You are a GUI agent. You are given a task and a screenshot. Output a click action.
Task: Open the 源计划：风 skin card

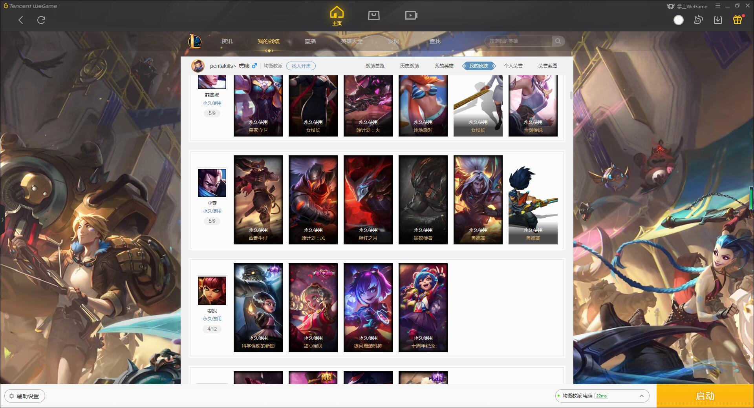(313, 200)
